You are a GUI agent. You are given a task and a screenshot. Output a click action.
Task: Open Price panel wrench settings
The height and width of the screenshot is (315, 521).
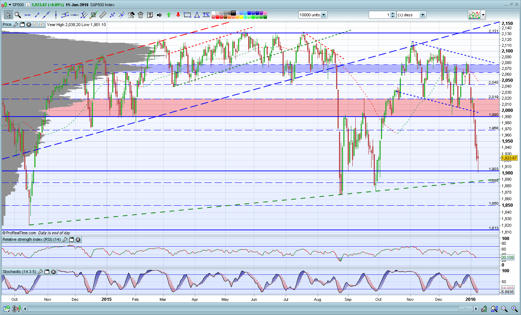(x=16, y=25)
